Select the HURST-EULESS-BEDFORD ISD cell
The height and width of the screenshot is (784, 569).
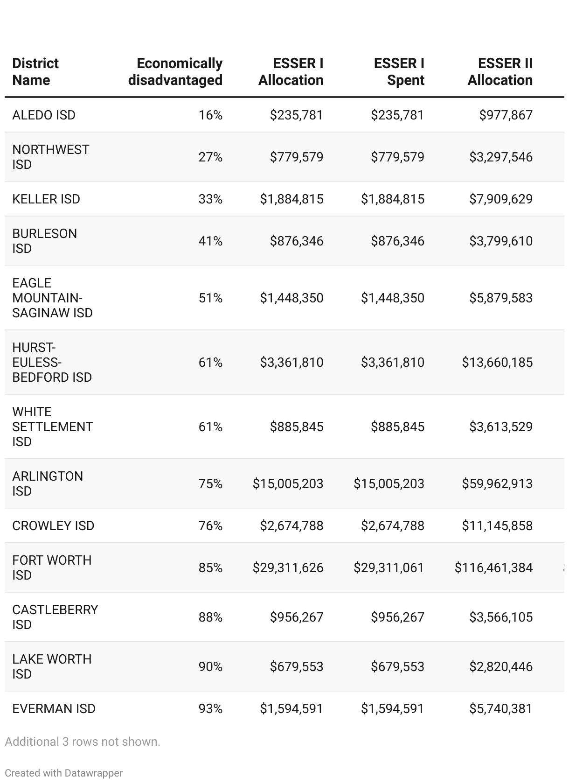[52, 362]
